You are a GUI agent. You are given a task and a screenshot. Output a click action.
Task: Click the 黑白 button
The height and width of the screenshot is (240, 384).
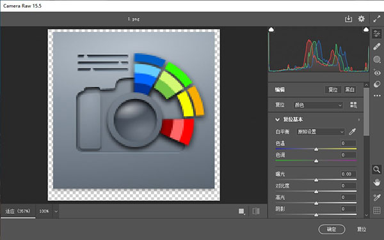(x=349, y=89)
